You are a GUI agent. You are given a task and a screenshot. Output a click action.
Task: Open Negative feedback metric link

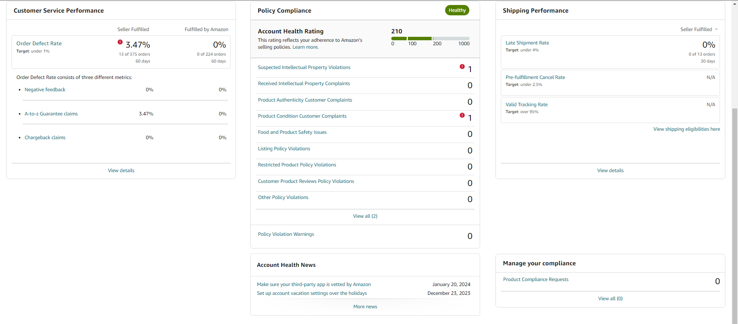pos(45,90)
